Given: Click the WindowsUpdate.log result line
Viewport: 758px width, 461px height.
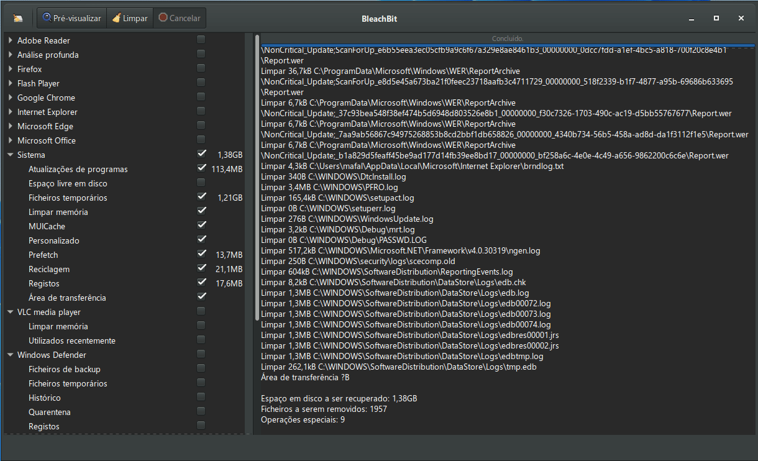Looking at the screenshot, I should [x=347, y=219].
